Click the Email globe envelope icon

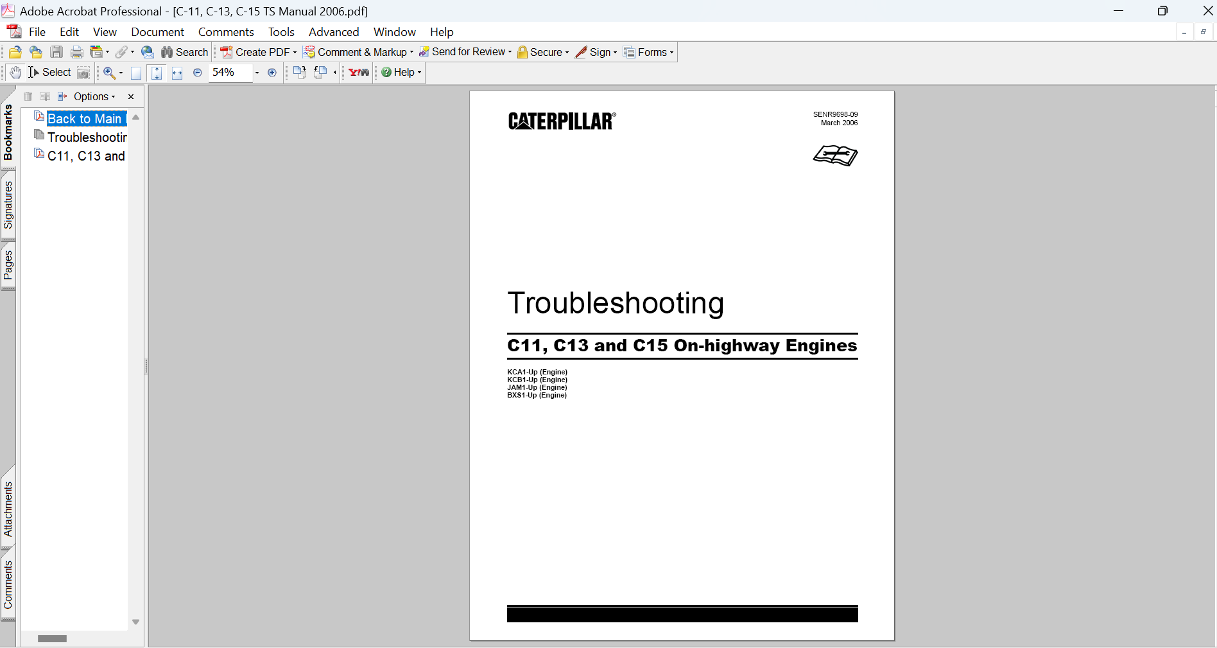coord(148,53)
